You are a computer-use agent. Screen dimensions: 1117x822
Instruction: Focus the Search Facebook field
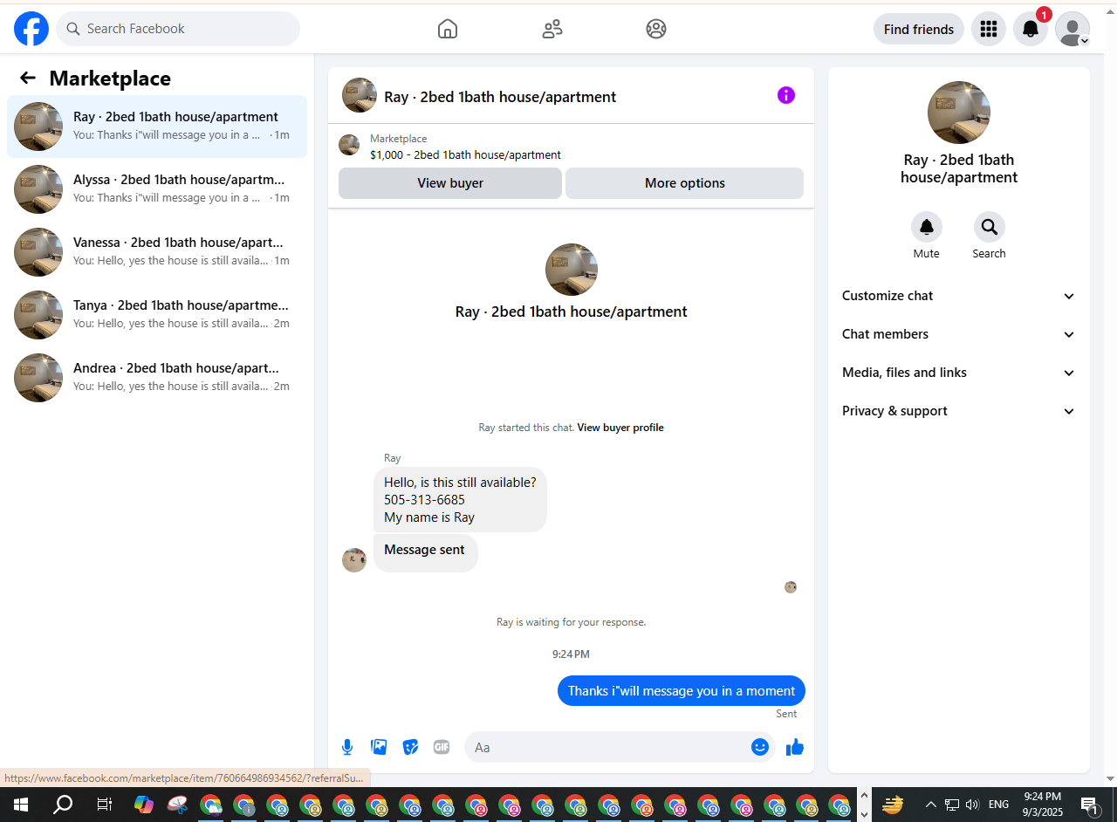(x=178, y=29)
